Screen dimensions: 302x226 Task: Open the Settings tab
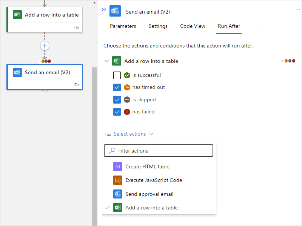(158, 26)
